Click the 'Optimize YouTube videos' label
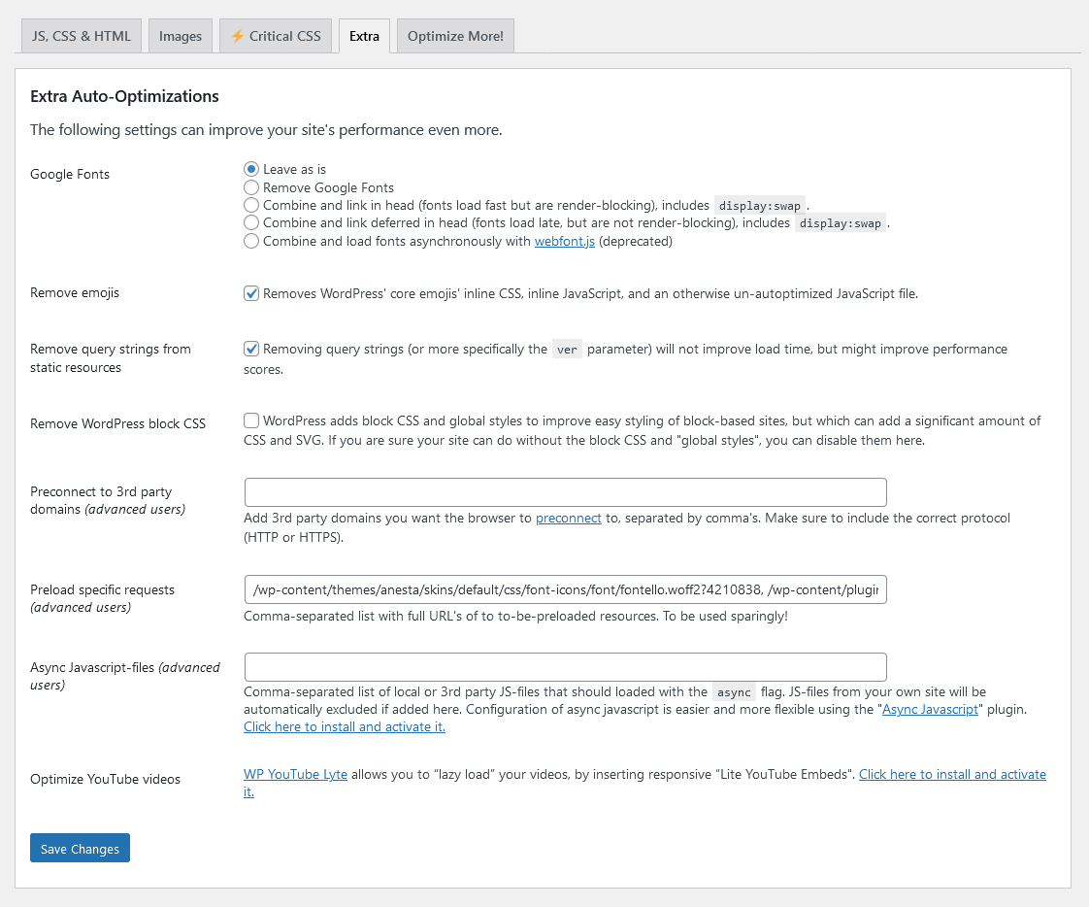This screenshot has width=1089, height=907. tap(105, 779)
